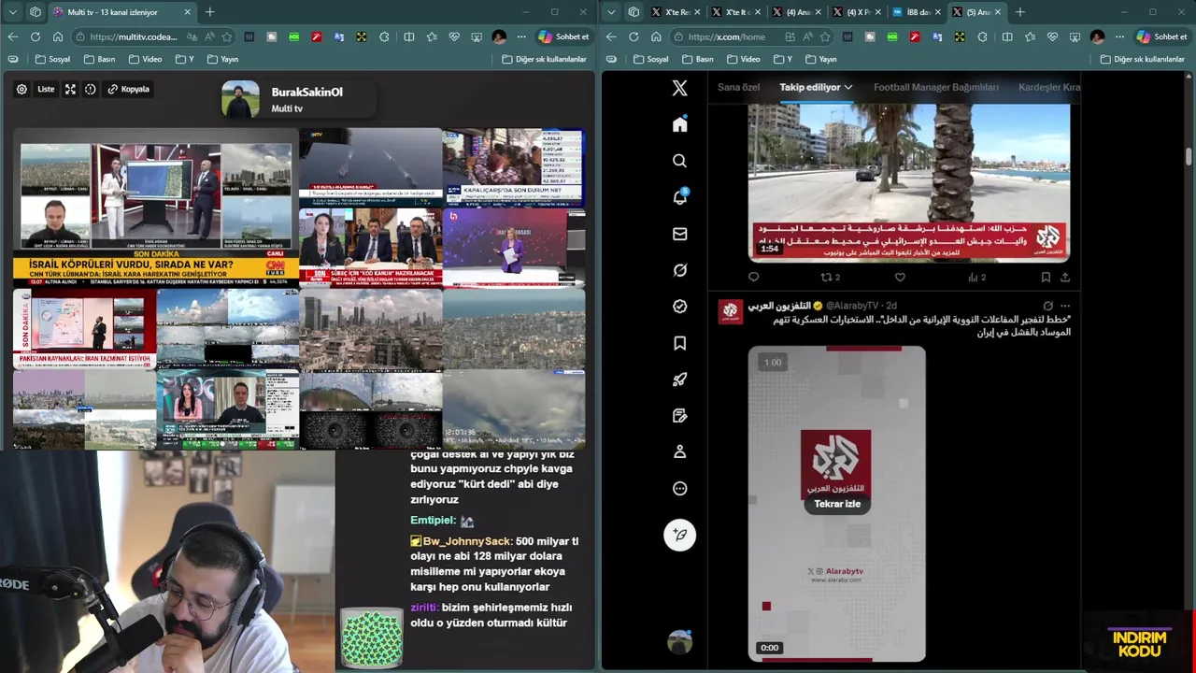
Task: Click the X logo at sidebar top
Action: 680,88
